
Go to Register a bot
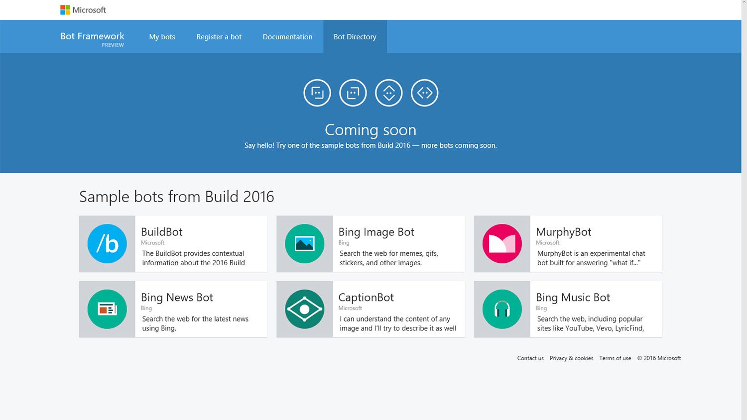click(219, 37)
